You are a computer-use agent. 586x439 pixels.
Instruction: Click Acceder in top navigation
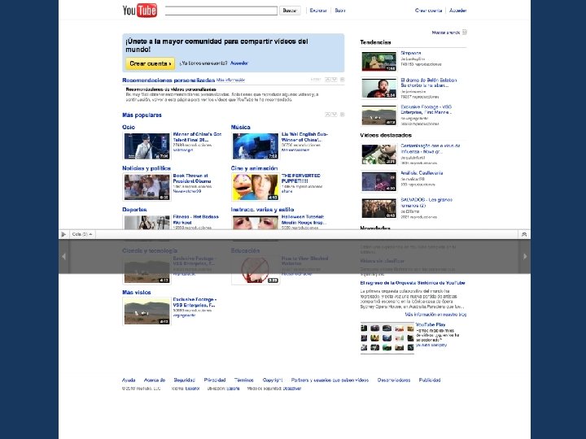tap(457, 11)
